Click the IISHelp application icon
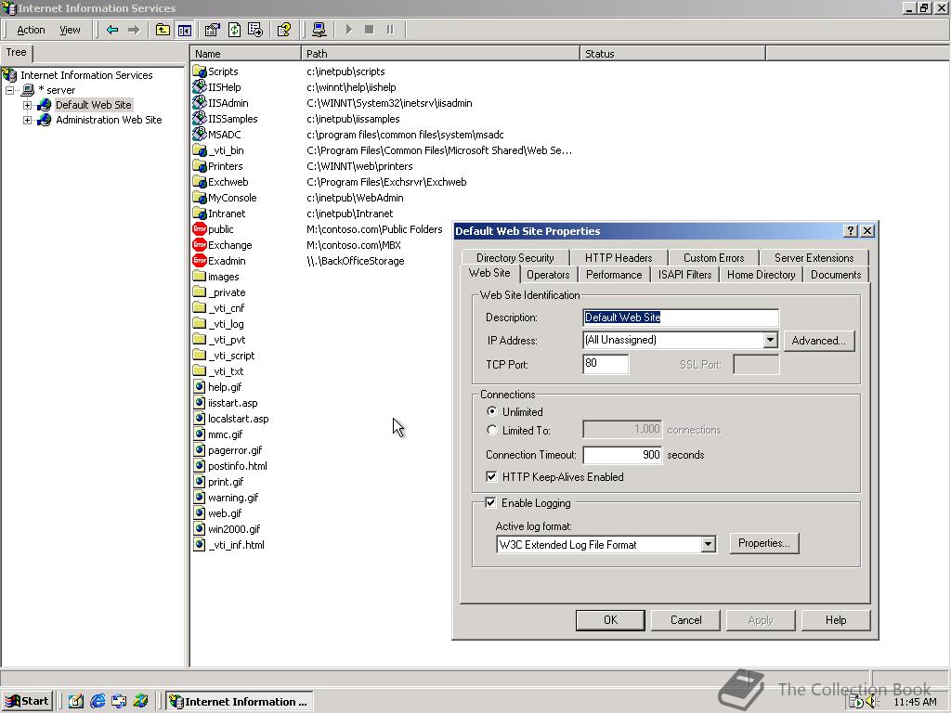This screenshot has height=713, width=951. point(200,87)
